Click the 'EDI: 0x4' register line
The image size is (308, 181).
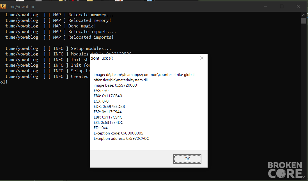(101, 128)
